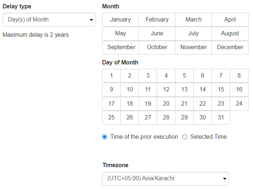253x189 pixels.
Task: Click the August month button
Action: point(230,34)
